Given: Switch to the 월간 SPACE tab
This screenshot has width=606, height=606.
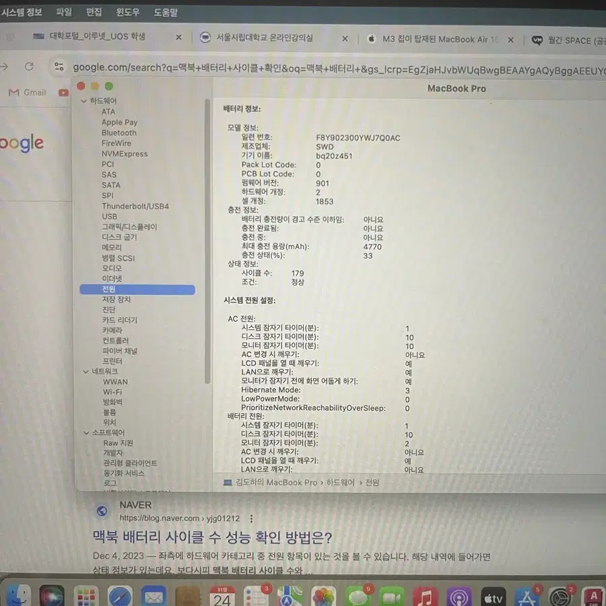Looking at the screenshot, I should [569, 40].
